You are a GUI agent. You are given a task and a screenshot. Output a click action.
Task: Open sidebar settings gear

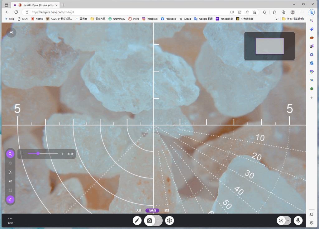coord(312,223)
